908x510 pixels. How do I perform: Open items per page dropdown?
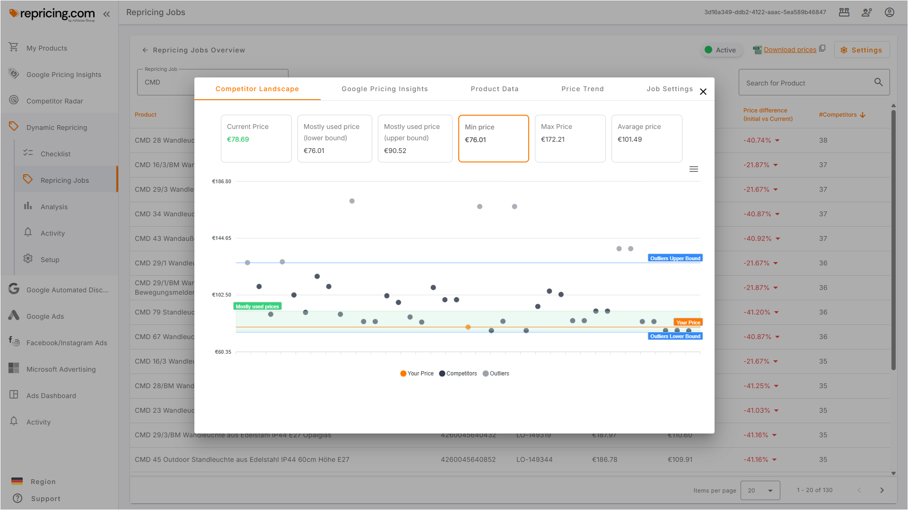760,491
